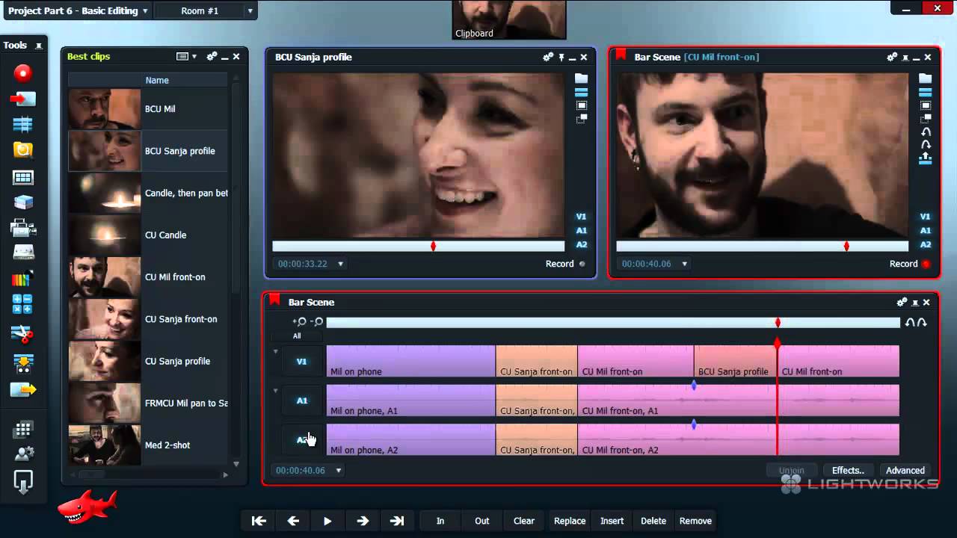Image resolution: width=957 pixels, height=538 pixels.
Task: Jump to end of edit
Action: click(x=397, y=521)
